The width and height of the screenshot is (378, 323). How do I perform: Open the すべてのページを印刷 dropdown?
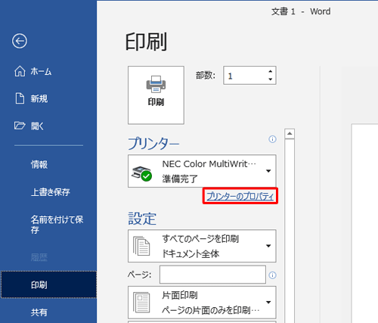pyautogui.click(x=202, y=246)
